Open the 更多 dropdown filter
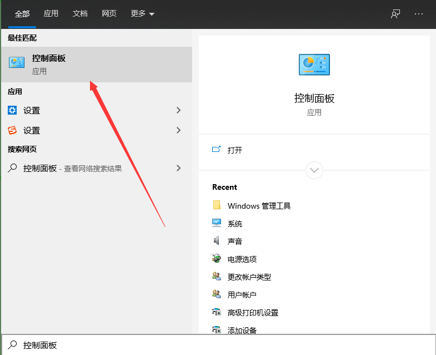The width and height of the screenshot is (436, 355). (x=142, y=13)
